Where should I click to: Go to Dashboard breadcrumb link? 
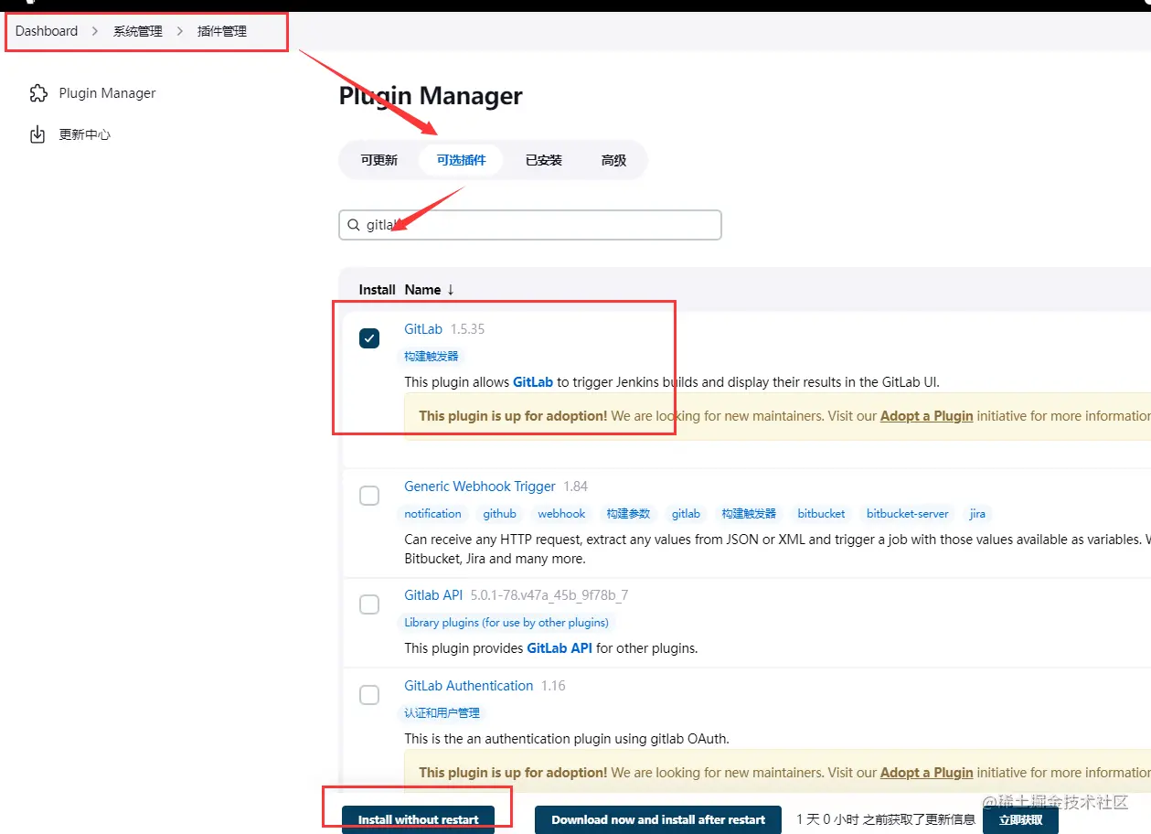tap(47, 31)
